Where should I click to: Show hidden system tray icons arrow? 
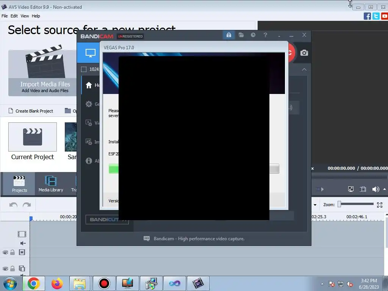[322, 284]
